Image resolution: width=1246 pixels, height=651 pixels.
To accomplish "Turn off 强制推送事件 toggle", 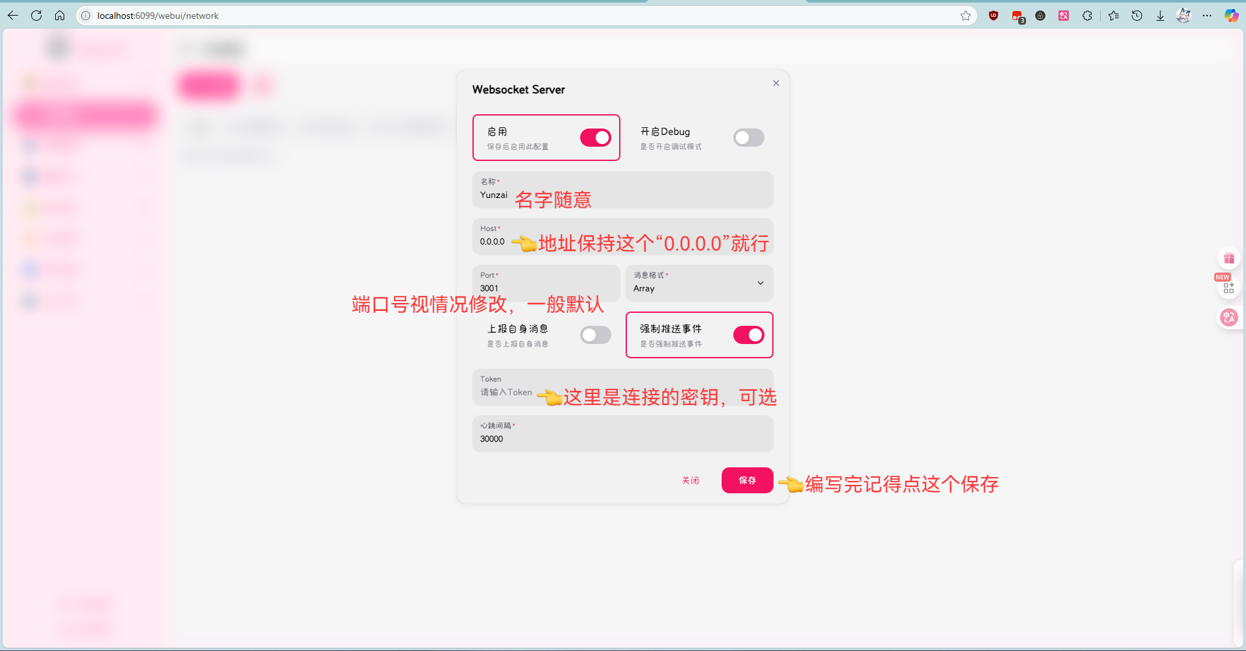I will tap(748, 335).
